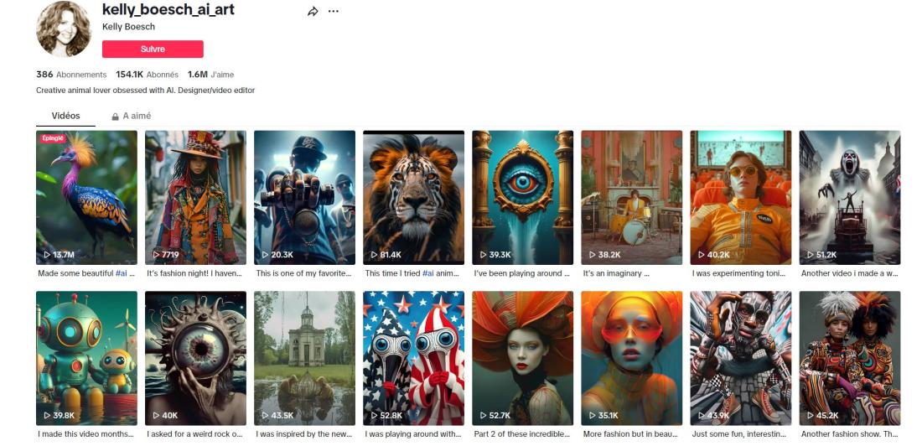Image resolution: width=922 pixels, height=446 pixels.
Task: Click the caption 'I was inspired by the new...'
Action: click(x=304, y=434)
